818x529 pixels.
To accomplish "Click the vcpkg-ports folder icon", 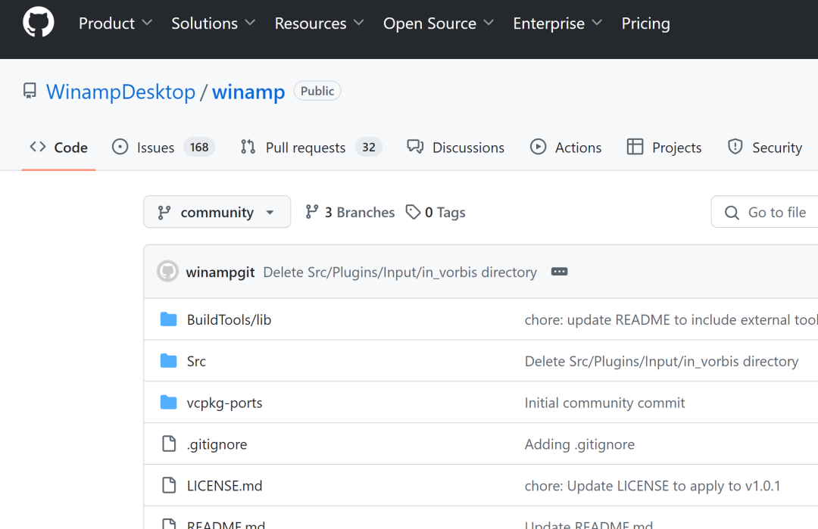I will [168, 403].
